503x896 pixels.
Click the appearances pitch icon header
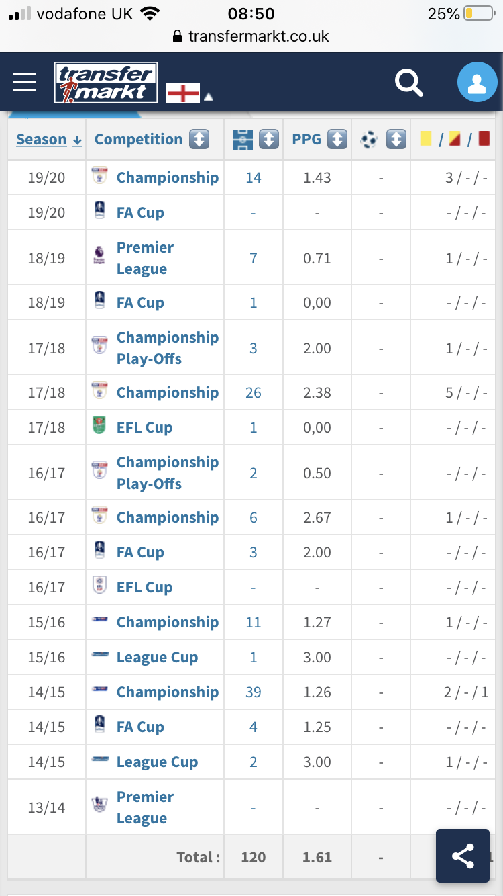point(242,140)
